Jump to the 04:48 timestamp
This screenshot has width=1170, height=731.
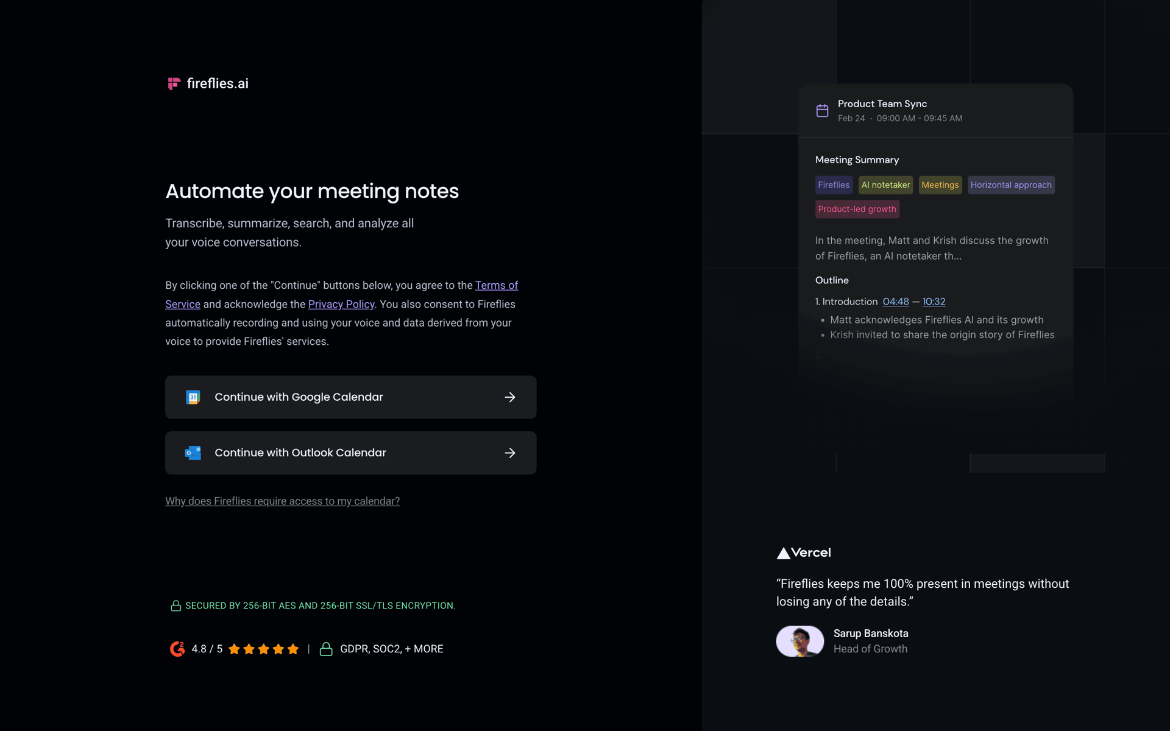coord(896,302)
